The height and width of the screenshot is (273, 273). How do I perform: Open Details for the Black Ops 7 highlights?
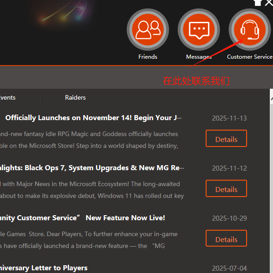point(226,189)
